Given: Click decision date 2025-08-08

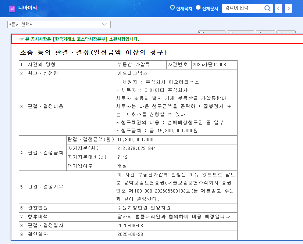Looking at the screenshot, I should 130,226.
